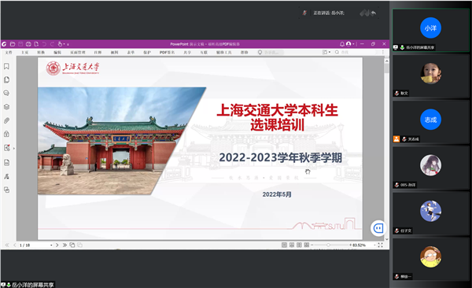Open the bookmarks panel in left sidebar
472x288 pixels.
tap(6, 66)
